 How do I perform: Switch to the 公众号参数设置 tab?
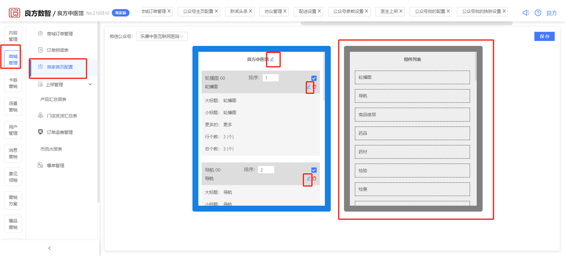pos(348,11)
